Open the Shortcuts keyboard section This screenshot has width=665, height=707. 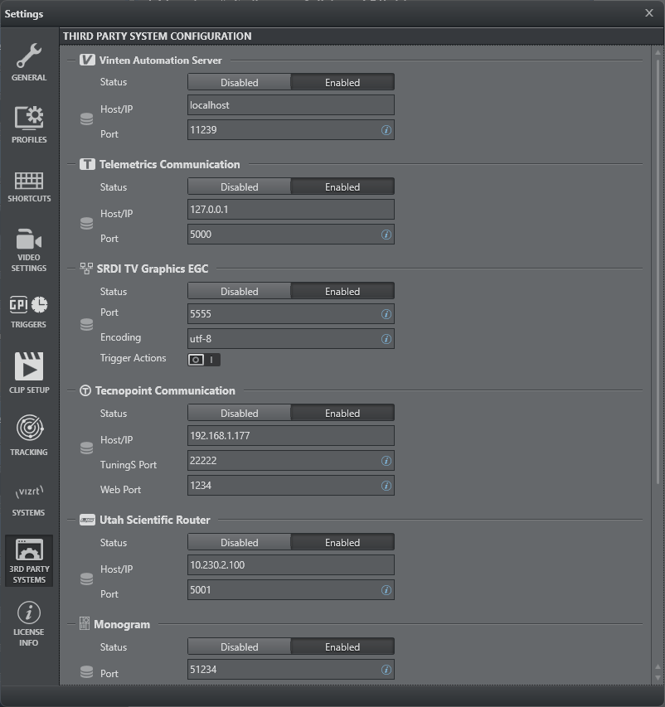click(x=29, y=186)
